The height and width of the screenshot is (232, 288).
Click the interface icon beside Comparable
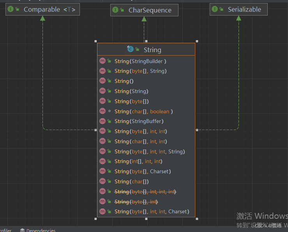11,9
